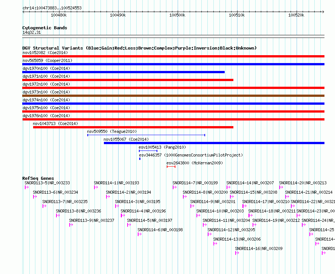Click the 100480k ruler position
Screen dimensions: 335x274
coord(59,15)
